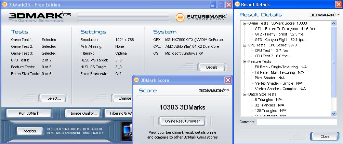This screenshot has height=144, width=343.
Task: Open the Image Quality tool
Action: click(x=83, y=113)
